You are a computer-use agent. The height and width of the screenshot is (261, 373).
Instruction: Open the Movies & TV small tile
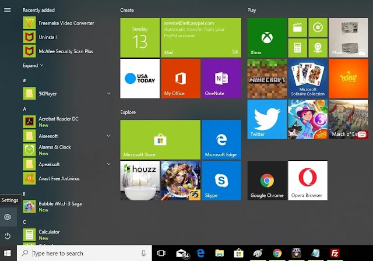297,27
